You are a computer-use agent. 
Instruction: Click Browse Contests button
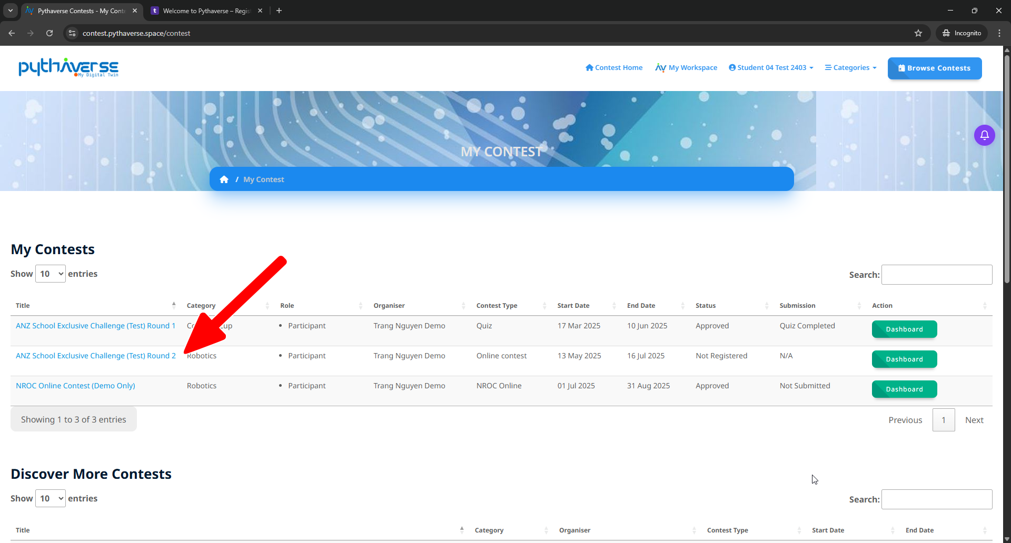[x=935, y=68]
